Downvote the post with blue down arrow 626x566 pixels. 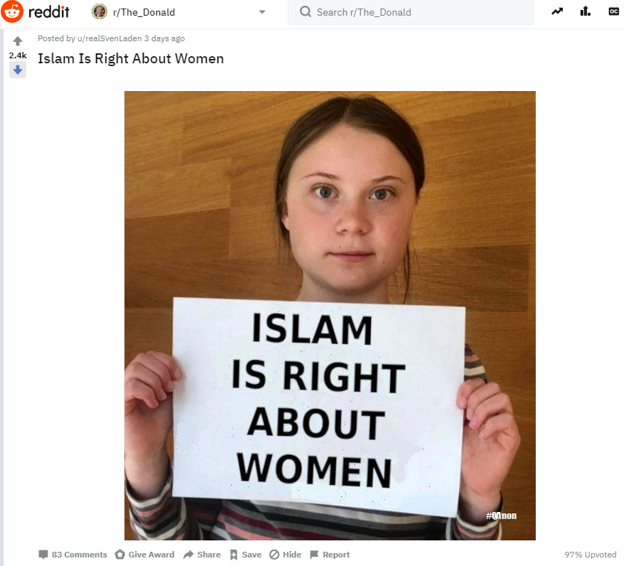(18, 70)
